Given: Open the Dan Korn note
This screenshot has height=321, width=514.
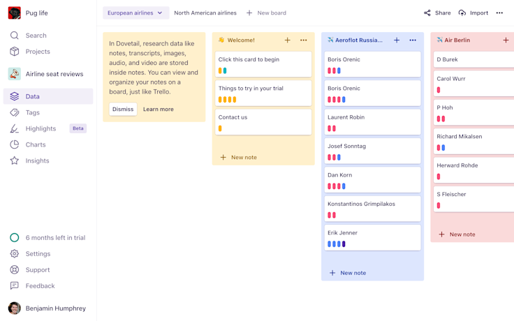Looking at the screenshot, I should 372,179.
